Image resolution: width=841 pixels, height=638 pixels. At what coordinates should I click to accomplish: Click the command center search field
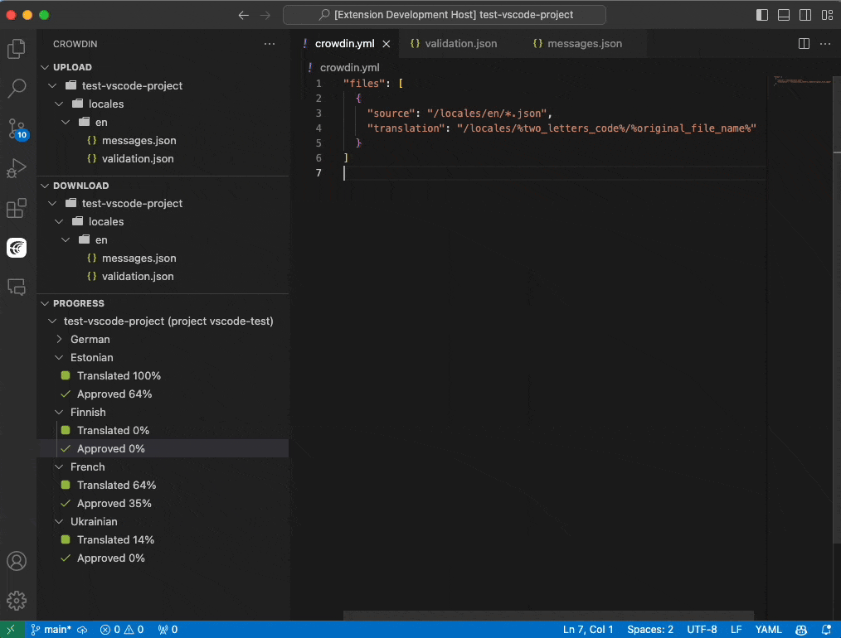[444, 15]
